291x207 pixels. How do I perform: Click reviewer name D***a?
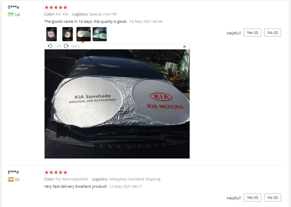coord(13,7)
